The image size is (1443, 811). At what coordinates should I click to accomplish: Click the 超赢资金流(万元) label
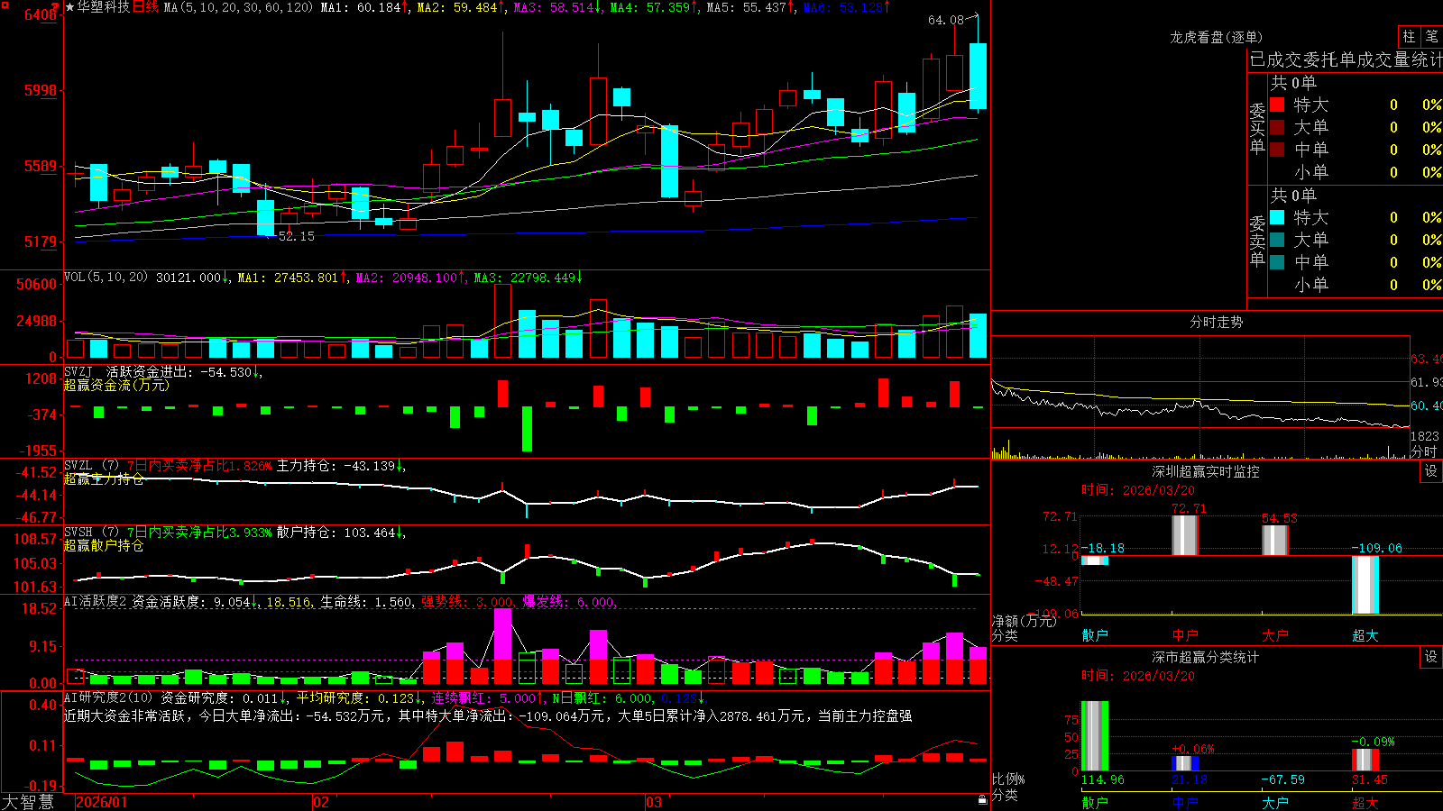click(116, 386)
